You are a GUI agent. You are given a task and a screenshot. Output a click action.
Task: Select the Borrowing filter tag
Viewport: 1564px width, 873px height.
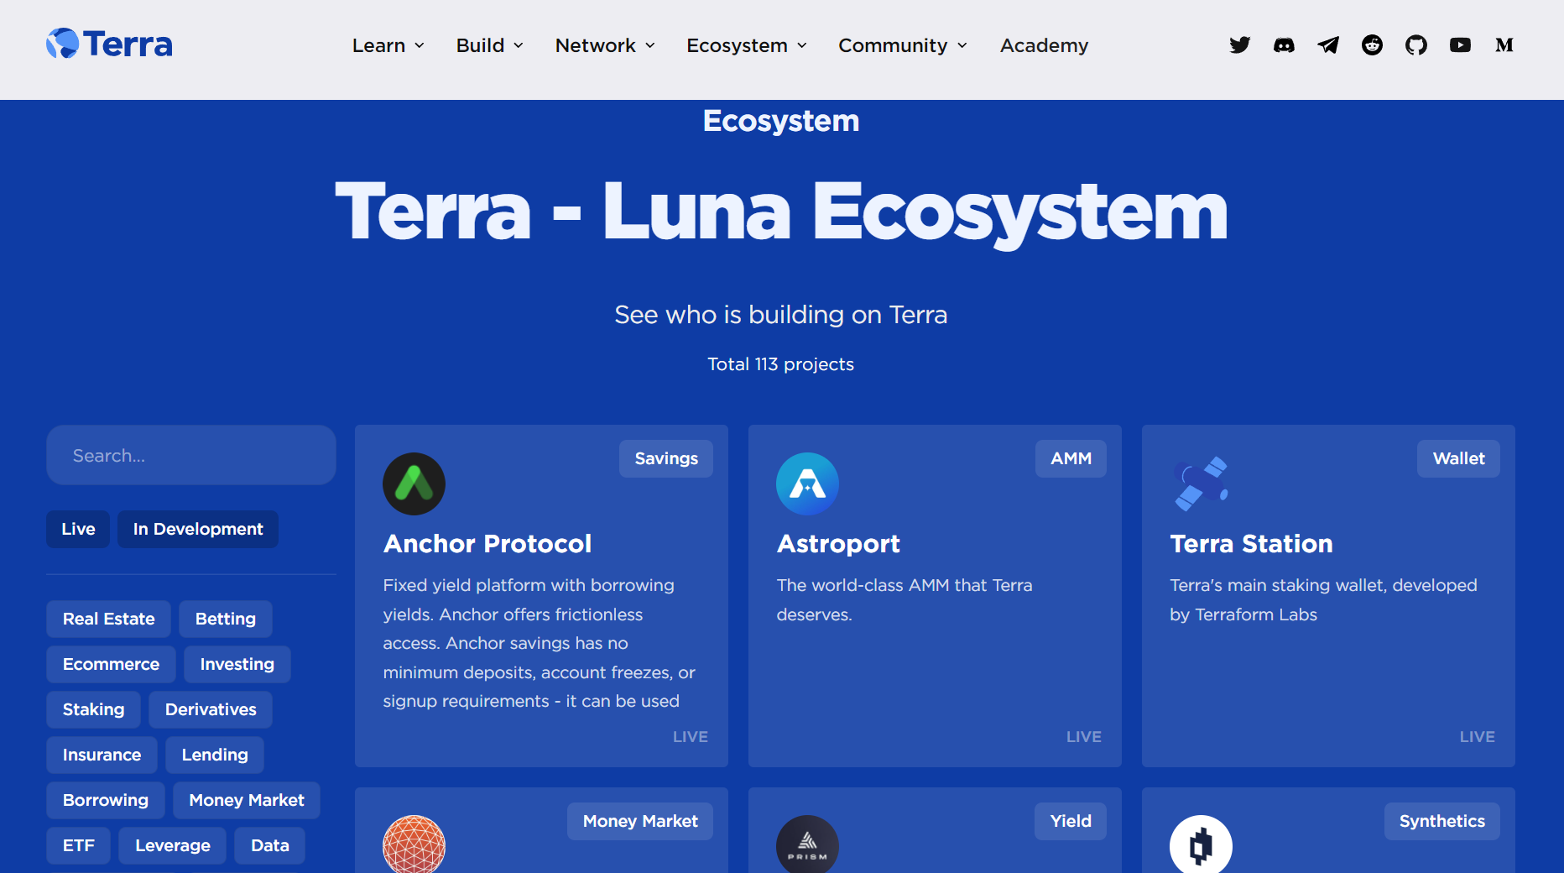pyautogui.click(x=106, y=800)
